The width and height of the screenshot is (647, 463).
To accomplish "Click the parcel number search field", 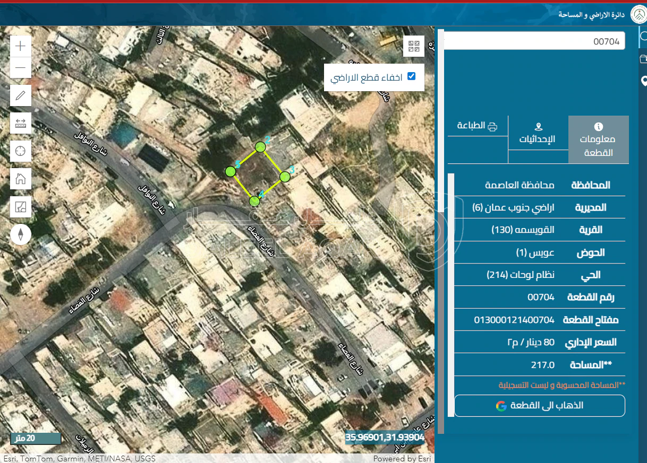I will click(x=534, y=41).
